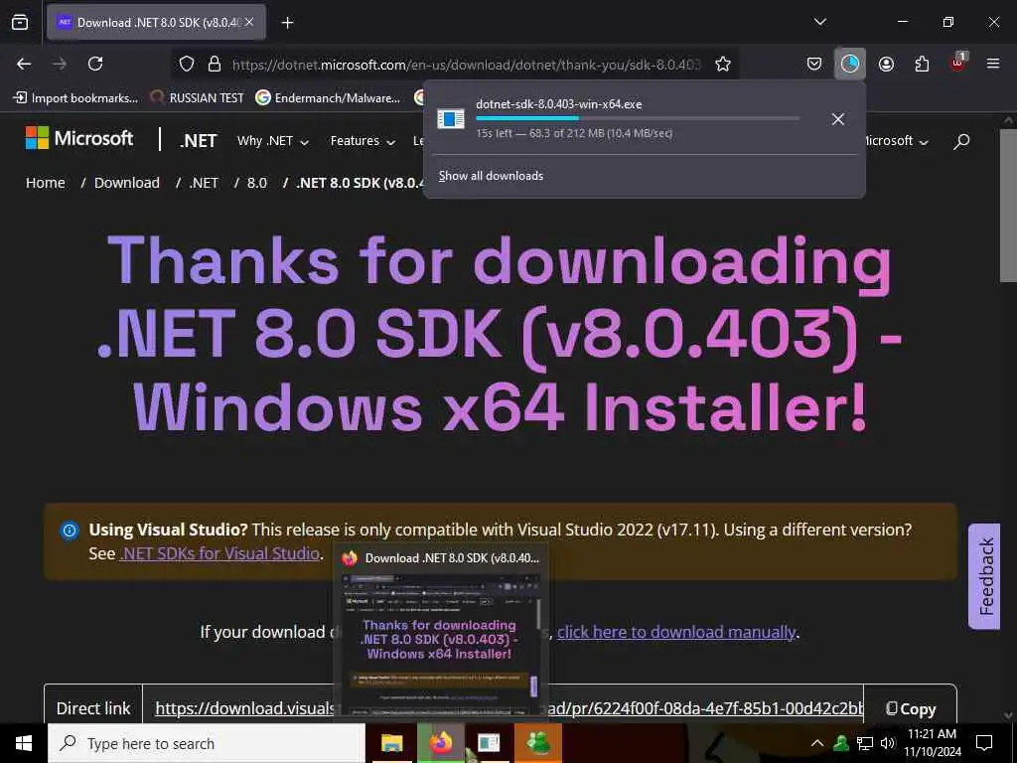Save page to Pocket
Screen dimensions: 1017x763
coord(814,64)
